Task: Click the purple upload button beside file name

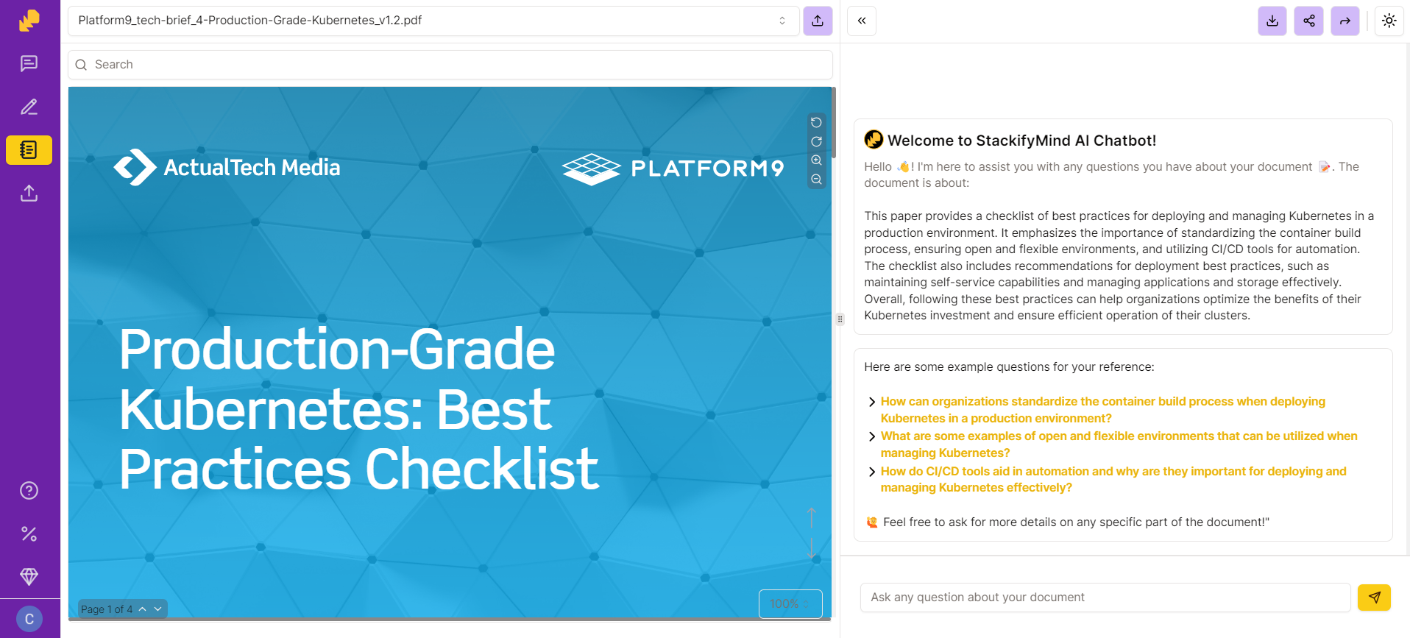Action: pos(818,21)
